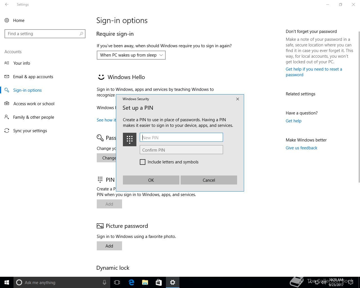
Task: Select Sign-in options in sidebar
Action: pos(28,90)
